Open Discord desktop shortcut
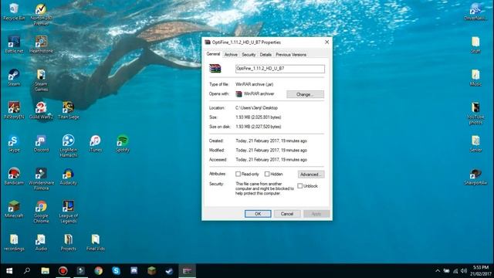 [41, 144]
